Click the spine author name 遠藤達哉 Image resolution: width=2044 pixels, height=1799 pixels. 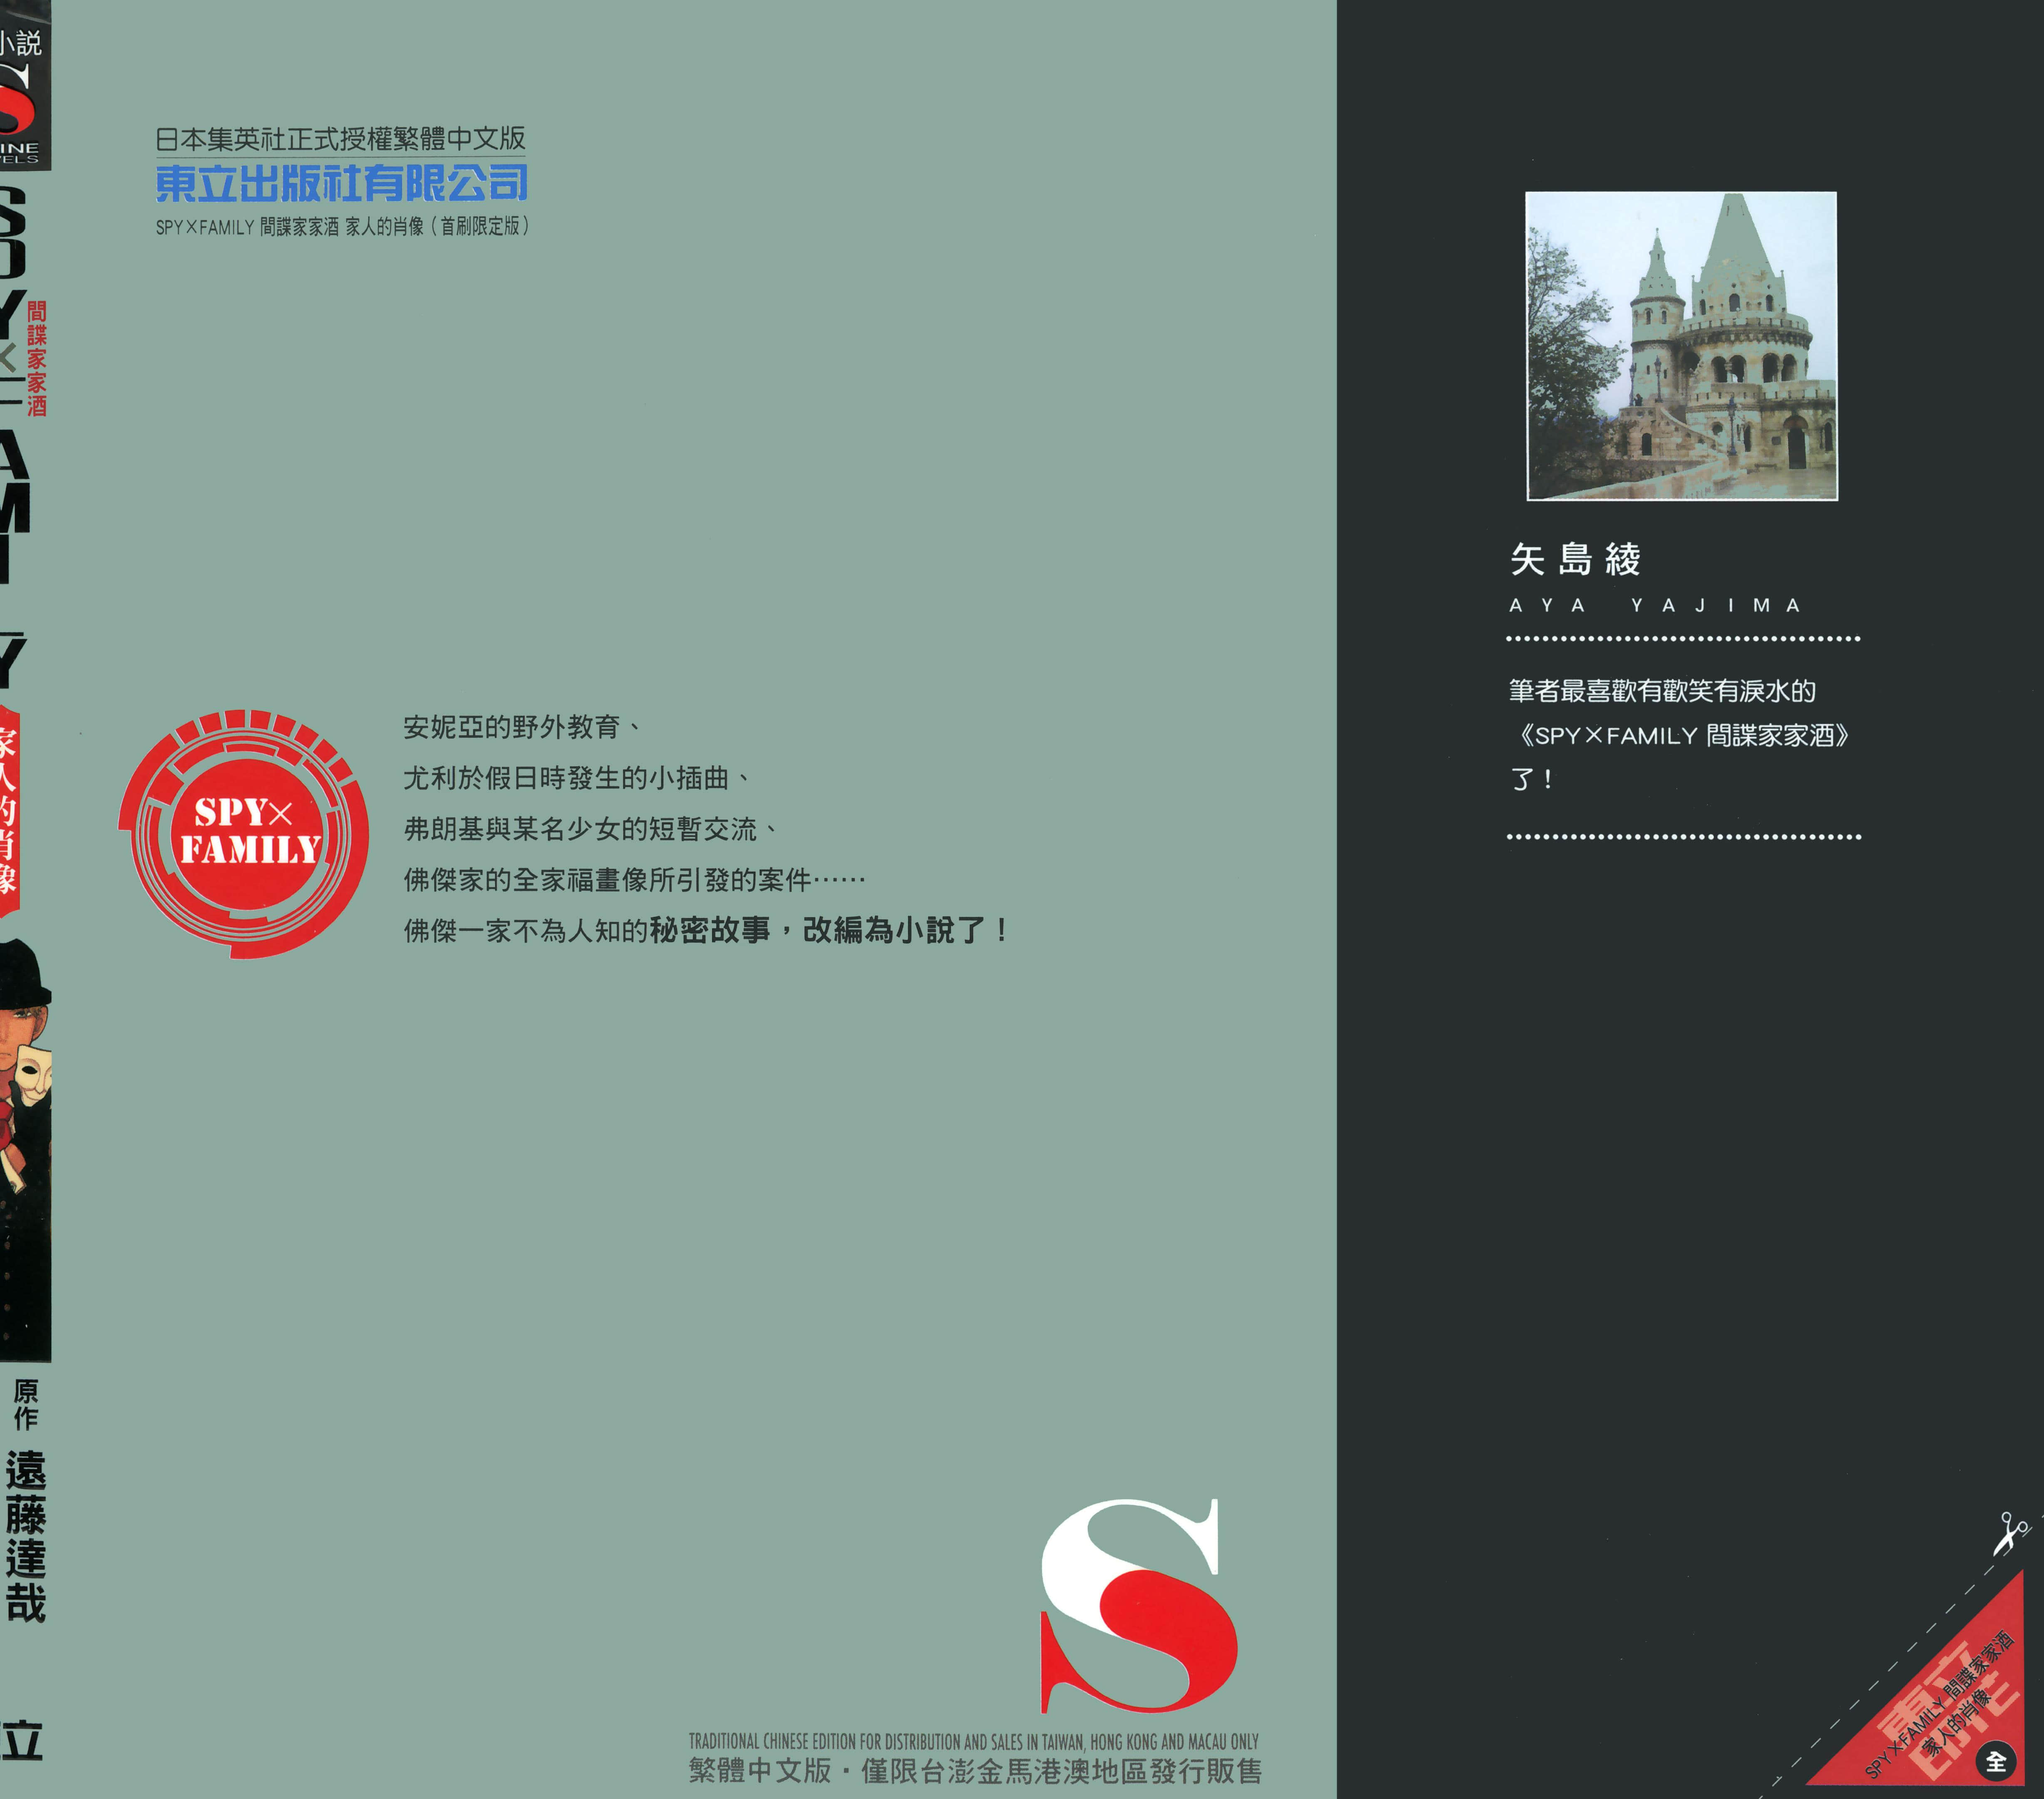click(x=25, y=1536)
